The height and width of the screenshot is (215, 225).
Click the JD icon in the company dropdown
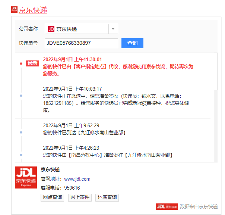51,29
